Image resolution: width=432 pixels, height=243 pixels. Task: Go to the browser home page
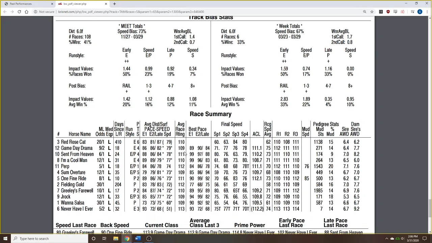tap(26, 12)
